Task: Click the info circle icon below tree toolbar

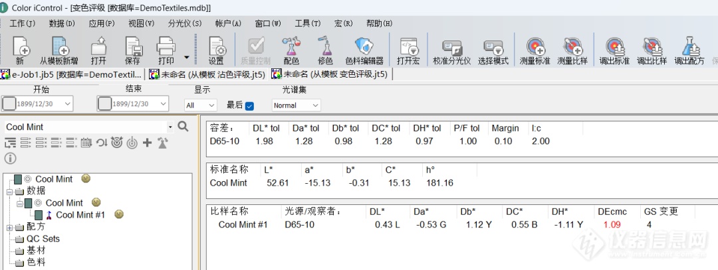Action: (10, 159)
